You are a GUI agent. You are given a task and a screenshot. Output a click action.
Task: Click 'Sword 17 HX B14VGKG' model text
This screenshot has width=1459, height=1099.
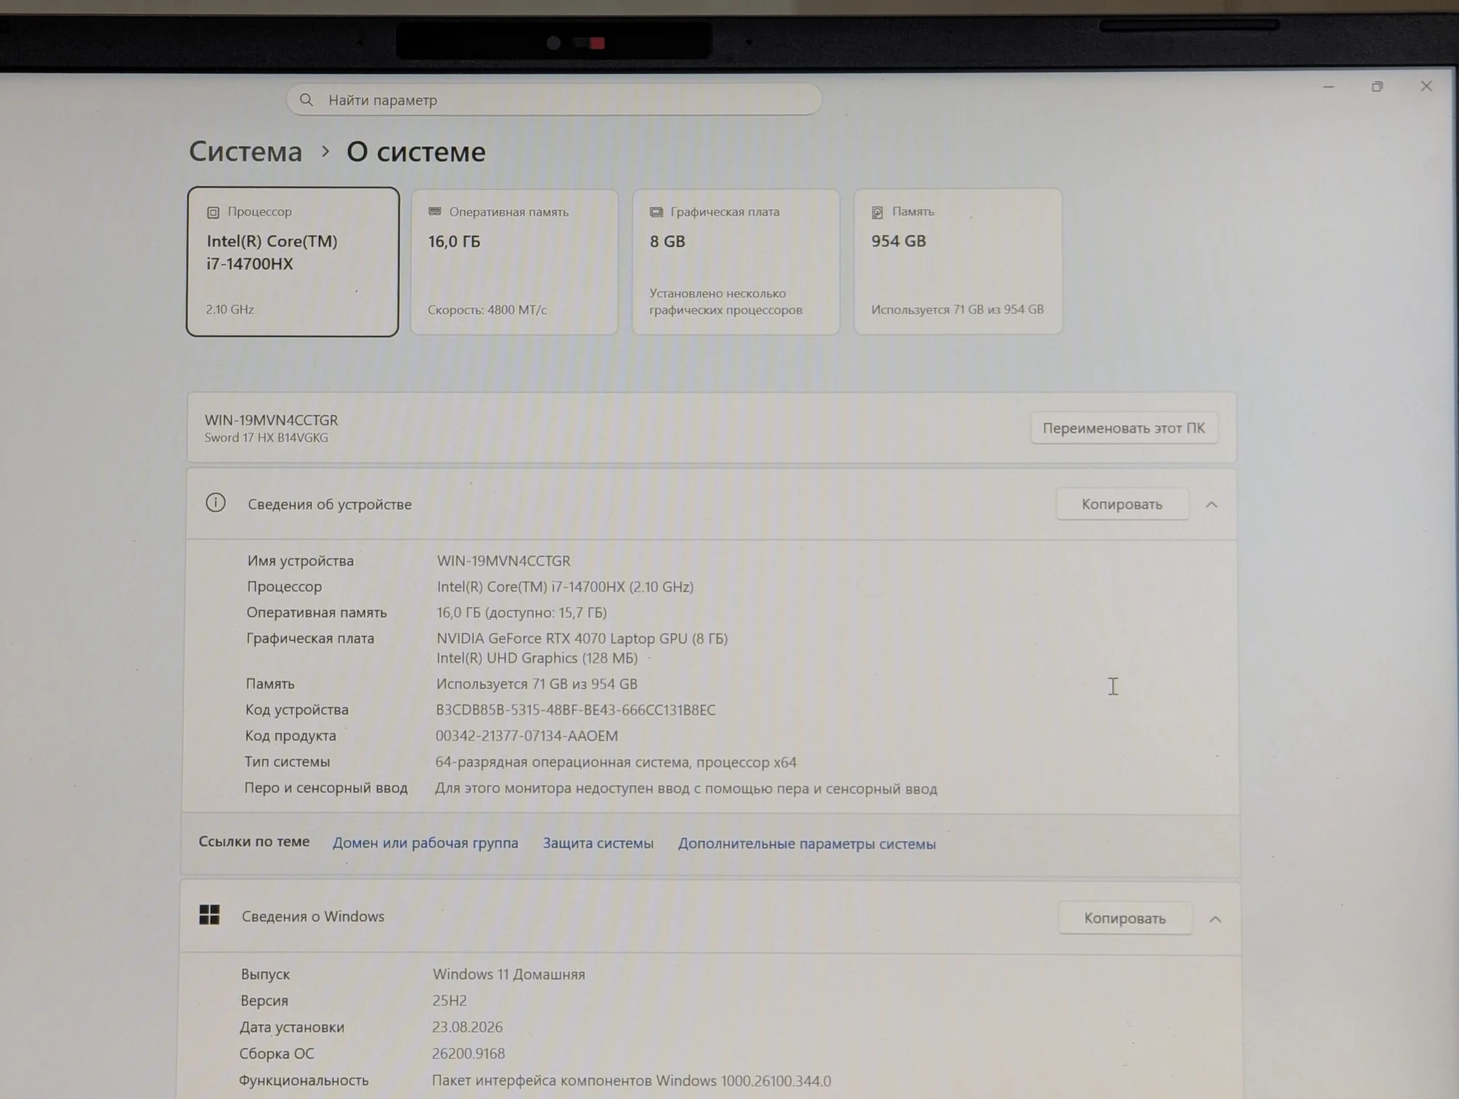[x=266, y=438]
